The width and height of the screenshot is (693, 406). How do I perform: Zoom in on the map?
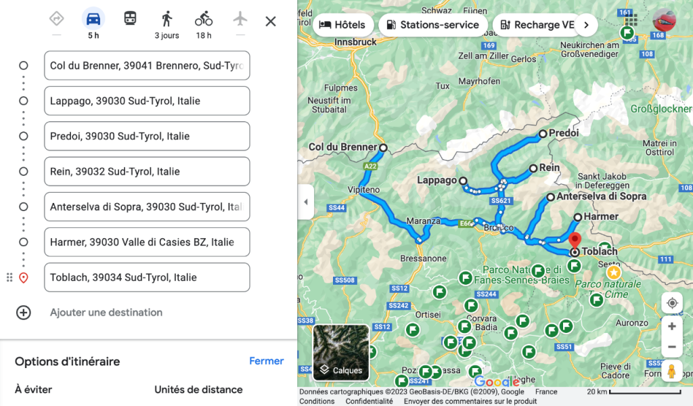(x=672, y=326)
